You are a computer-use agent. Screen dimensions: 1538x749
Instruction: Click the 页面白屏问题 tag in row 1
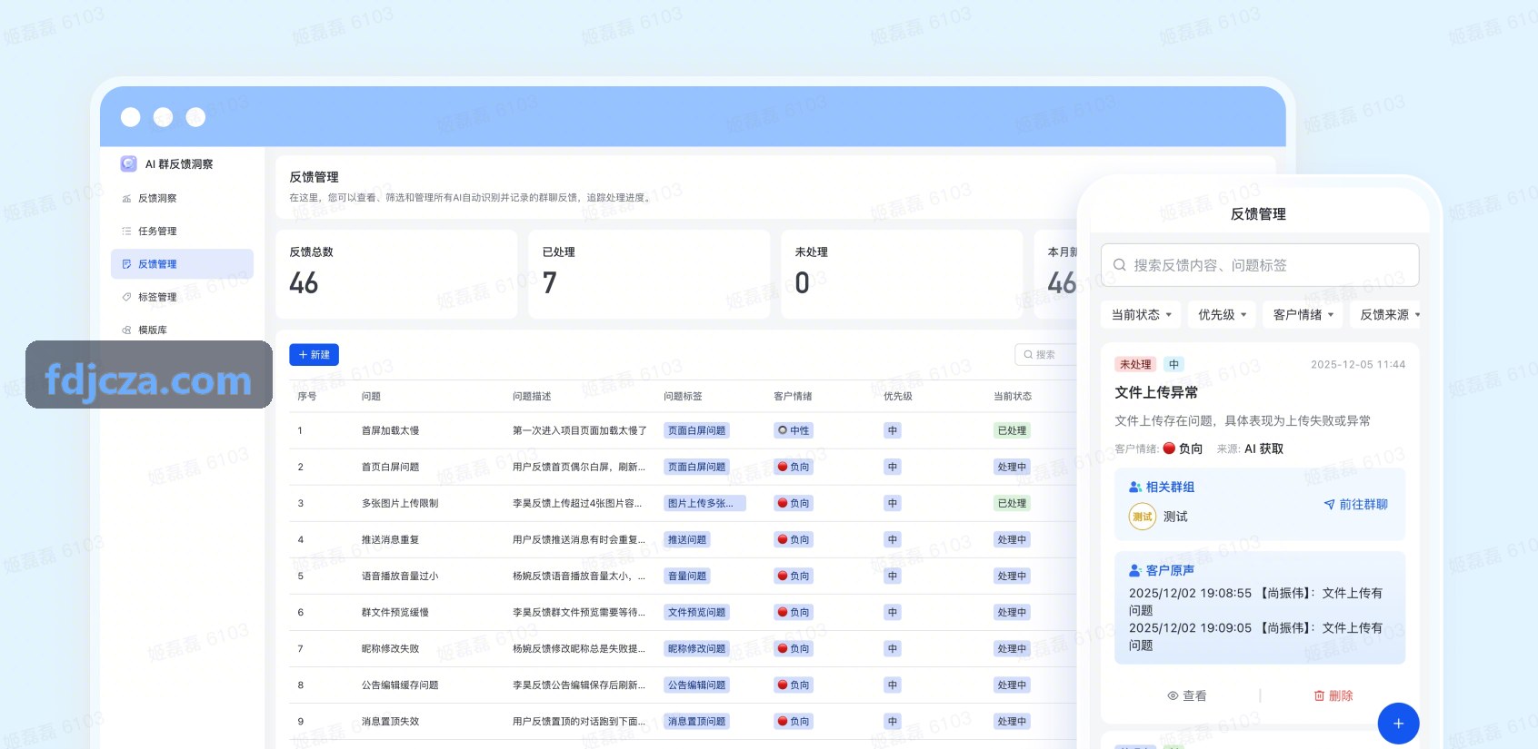click(x=696, y=430)
